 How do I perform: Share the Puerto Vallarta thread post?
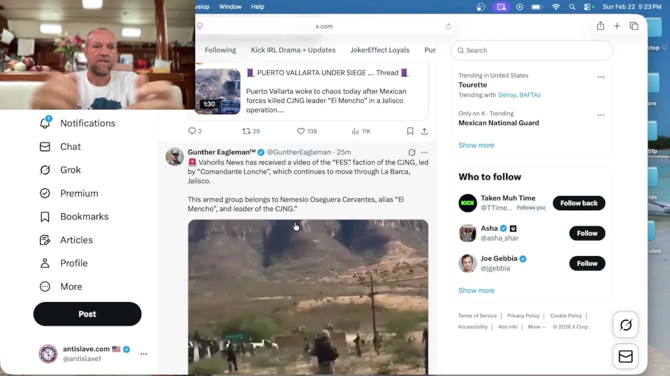pos(425,131)
